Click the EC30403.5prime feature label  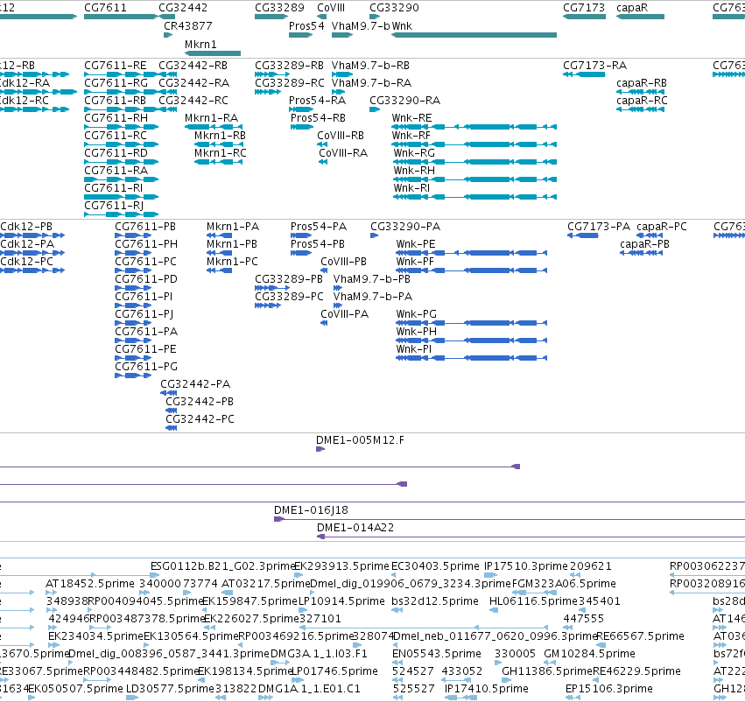[x=435, y=566]
